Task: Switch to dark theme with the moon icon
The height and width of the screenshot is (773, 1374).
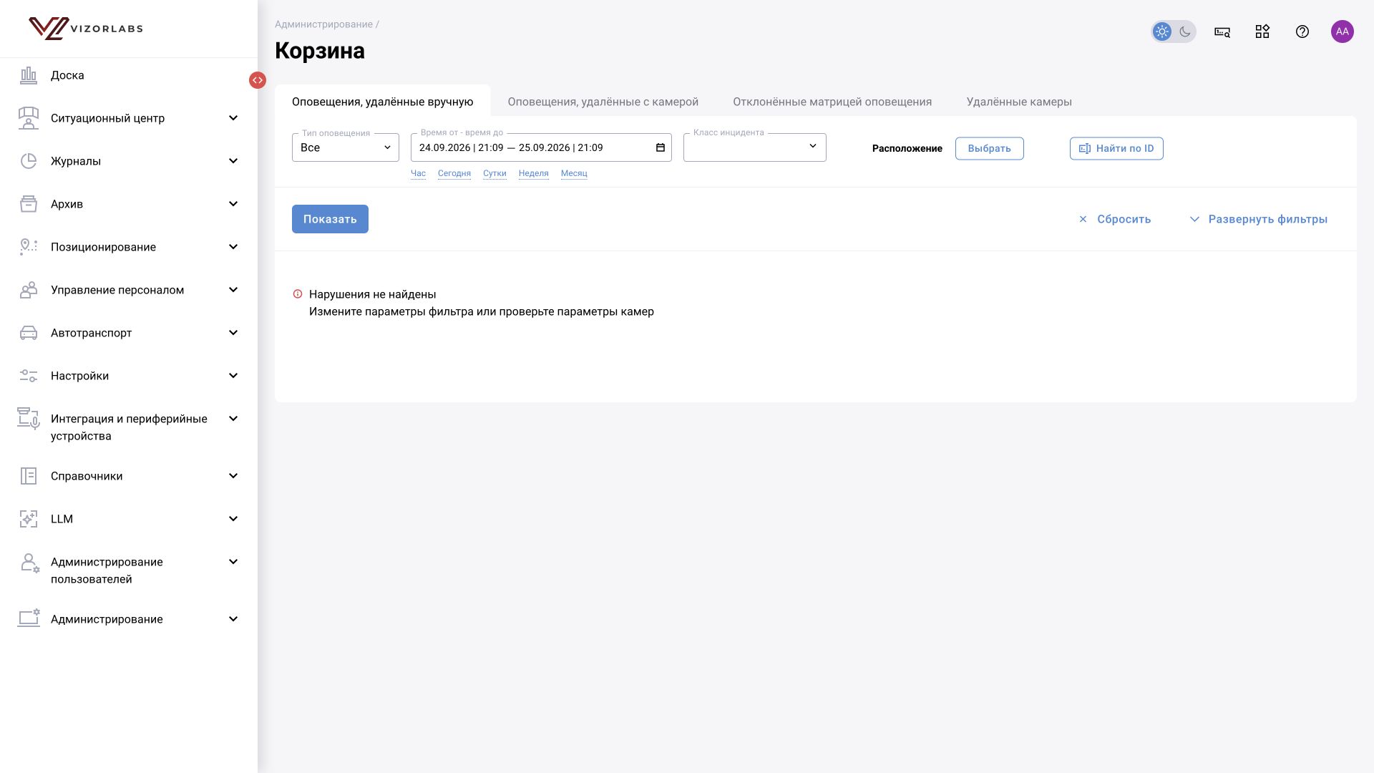Action: (x=1185, y=31)
